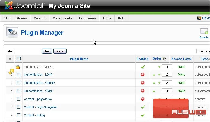Open the Components menu

click(62, 18)
